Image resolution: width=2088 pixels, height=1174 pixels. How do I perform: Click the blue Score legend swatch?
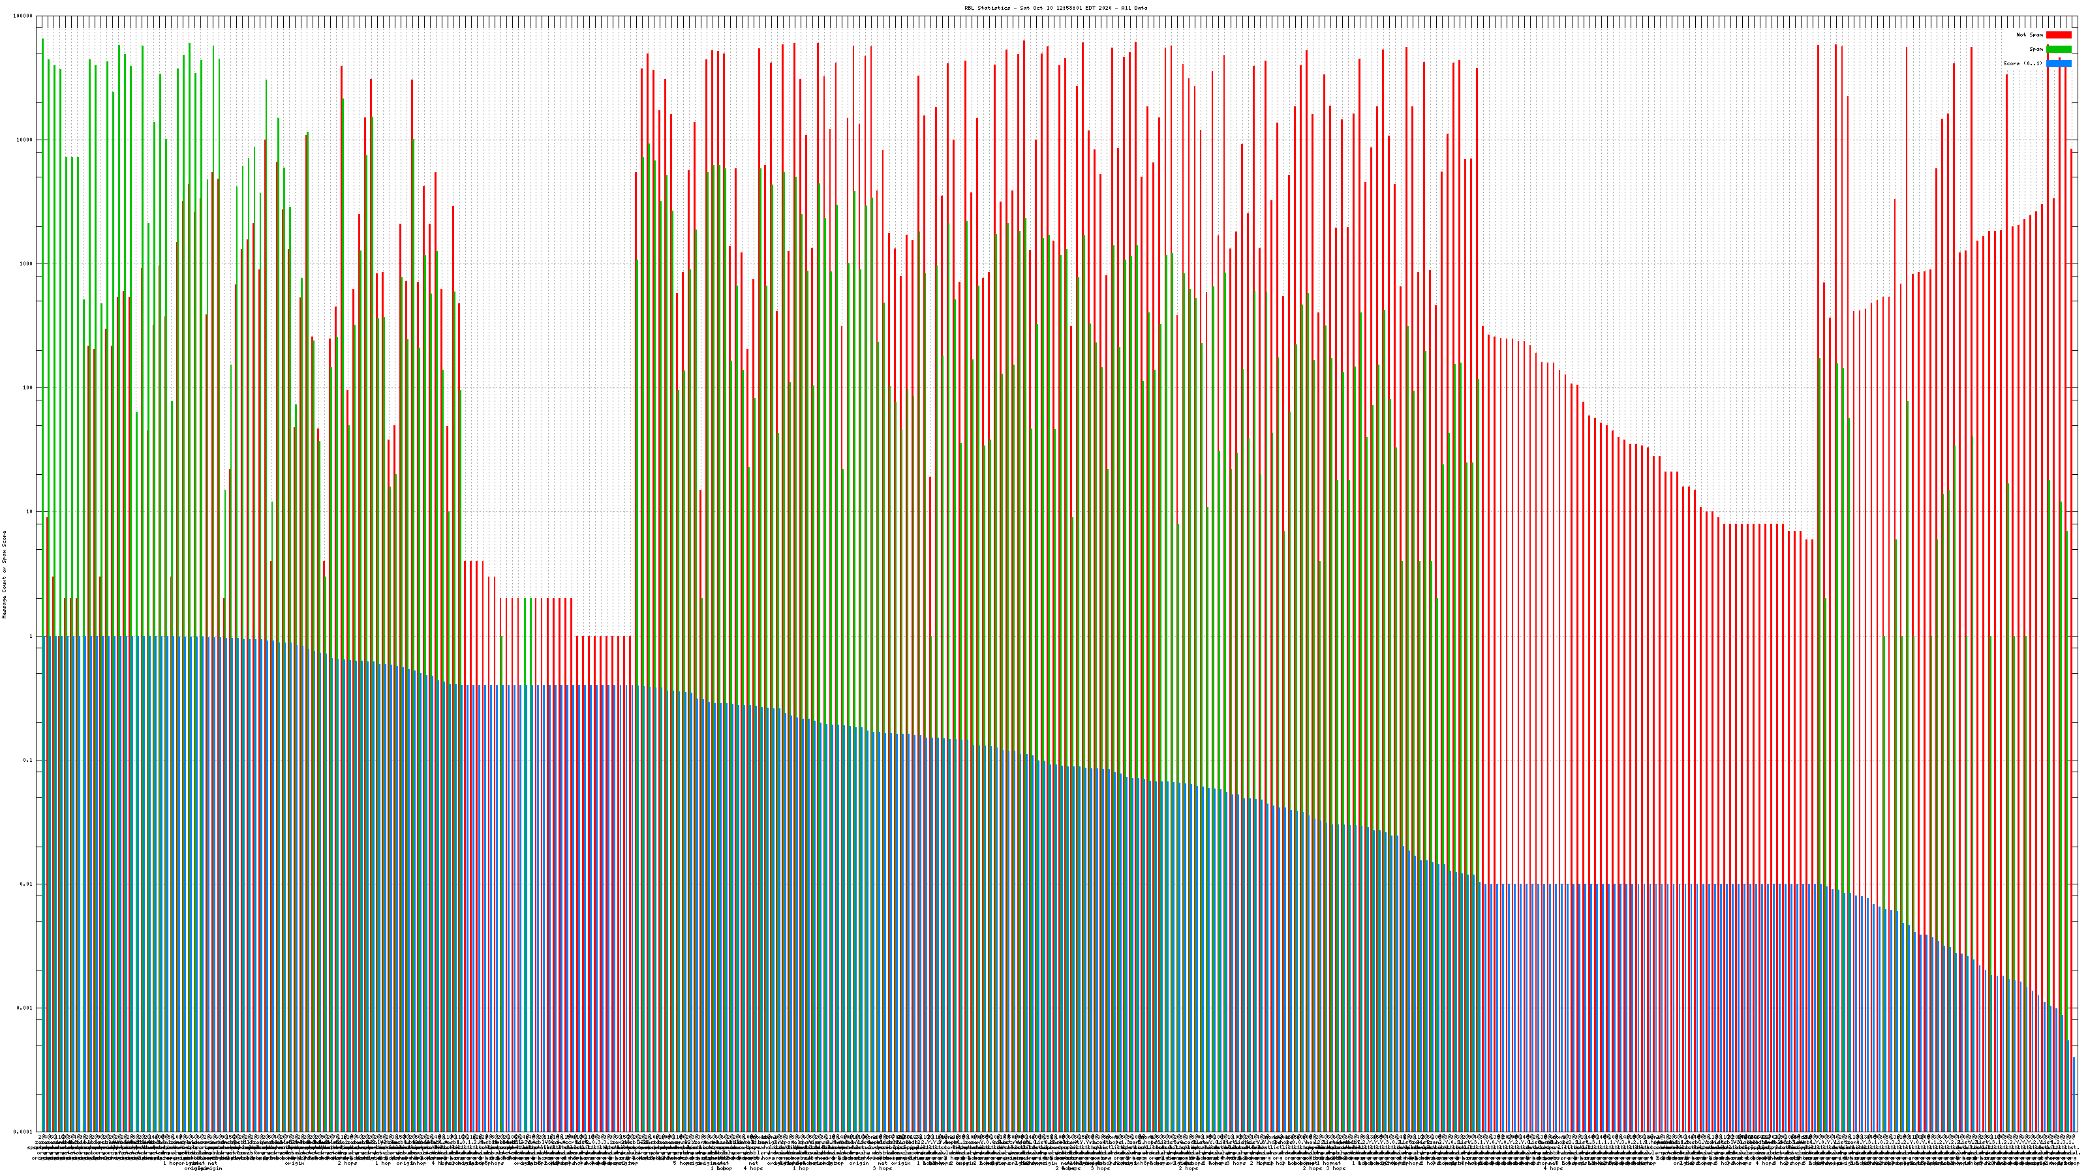coord(2058,63)
